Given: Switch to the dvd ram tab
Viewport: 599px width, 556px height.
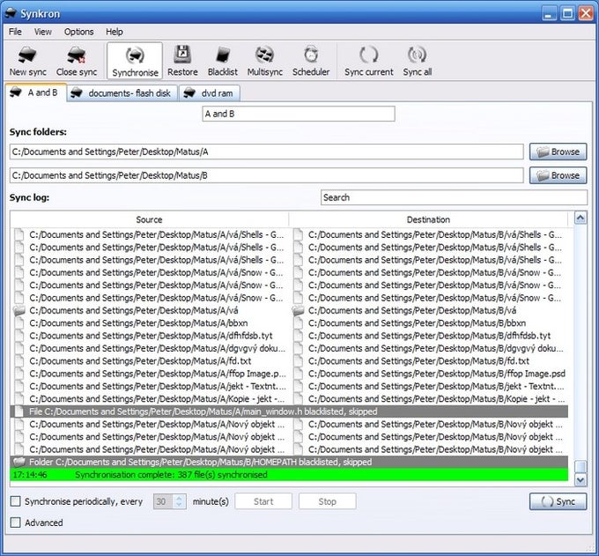Looking at the screenshot, I should click(x=210, y=93).
